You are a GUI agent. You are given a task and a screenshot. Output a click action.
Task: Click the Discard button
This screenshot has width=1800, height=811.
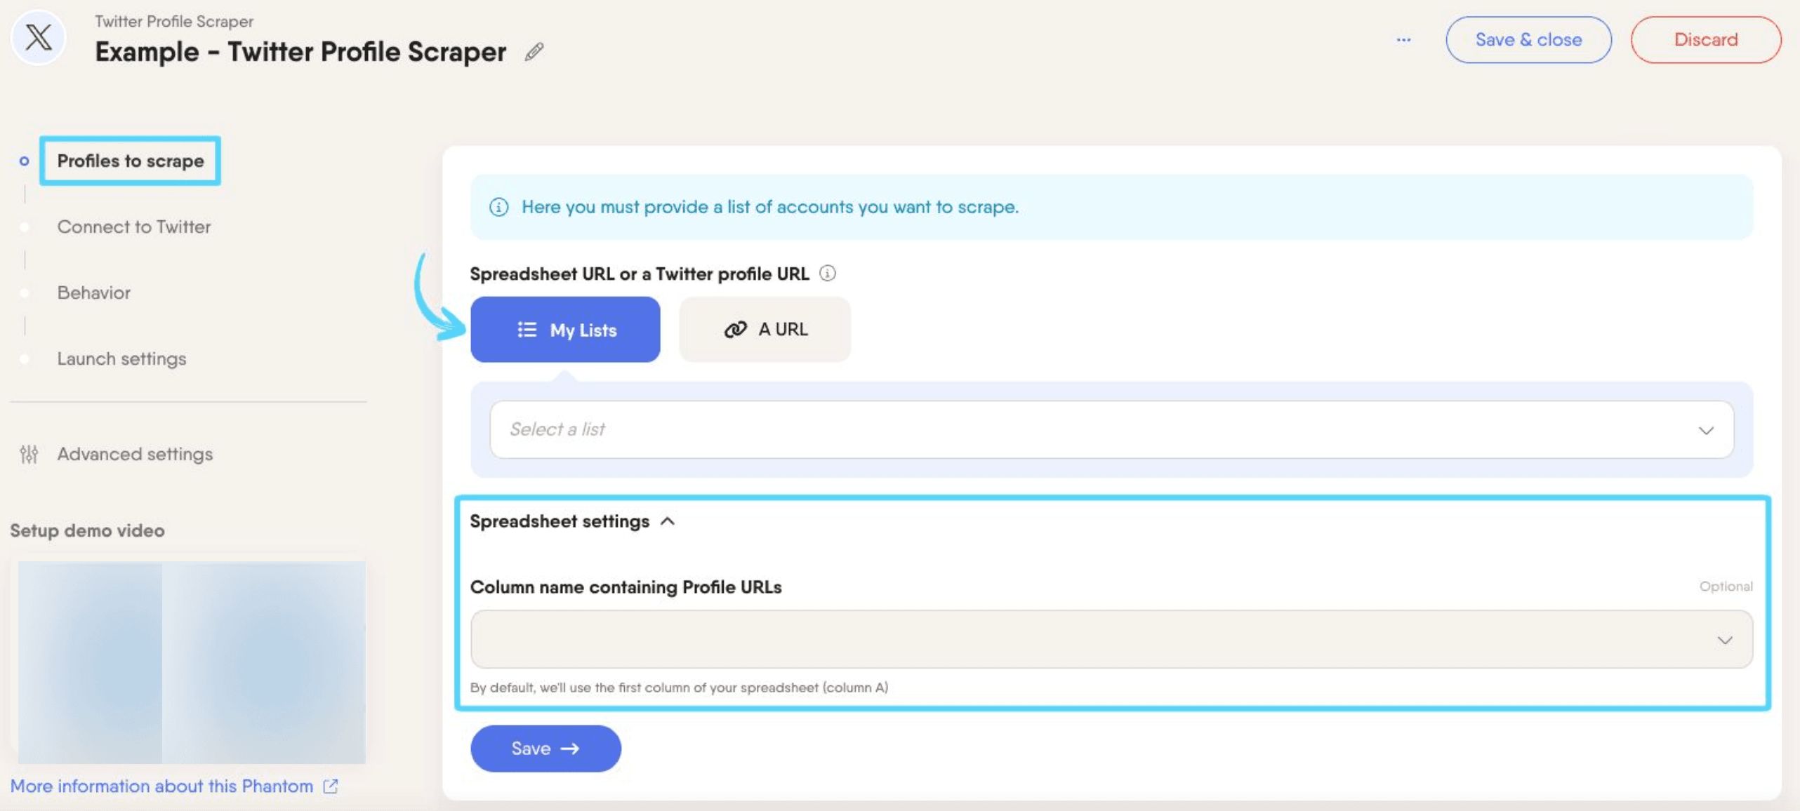tap(1706, 40)
